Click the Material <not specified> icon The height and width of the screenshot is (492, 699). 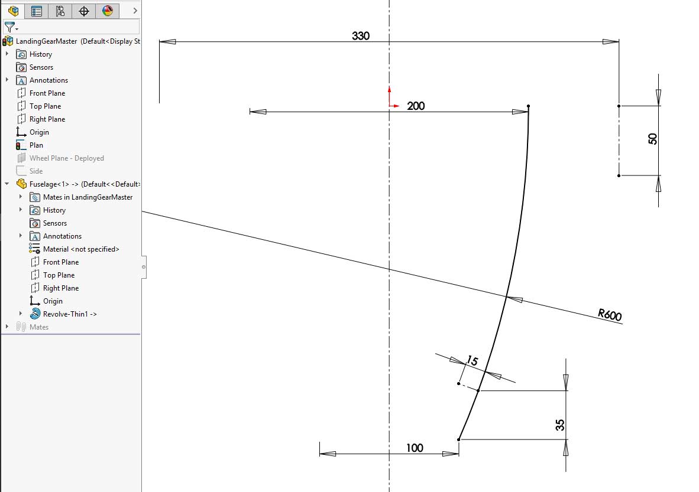click(x=34, y=249)
